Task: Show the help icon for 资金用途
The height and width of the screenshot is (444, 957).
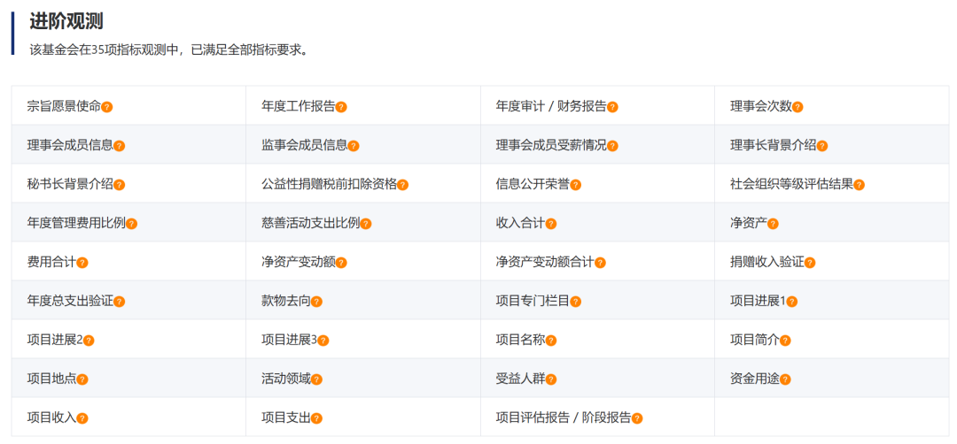Action: 785,380
